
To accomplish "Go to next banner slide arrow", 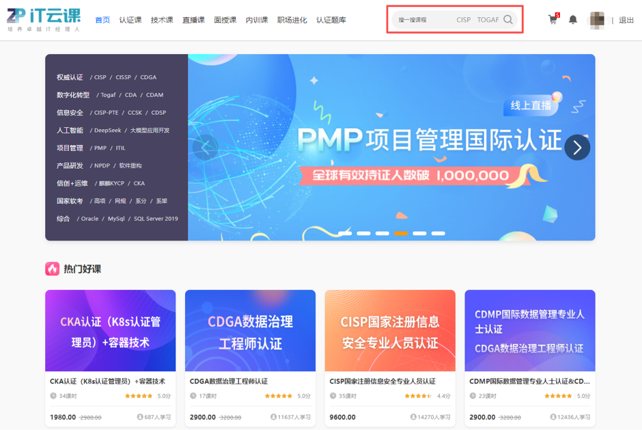I will coord(577,147).
